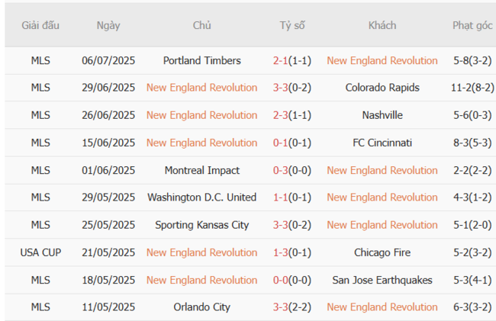
Task: Select the 18/05/2025 match date
Action: point(108,280)
